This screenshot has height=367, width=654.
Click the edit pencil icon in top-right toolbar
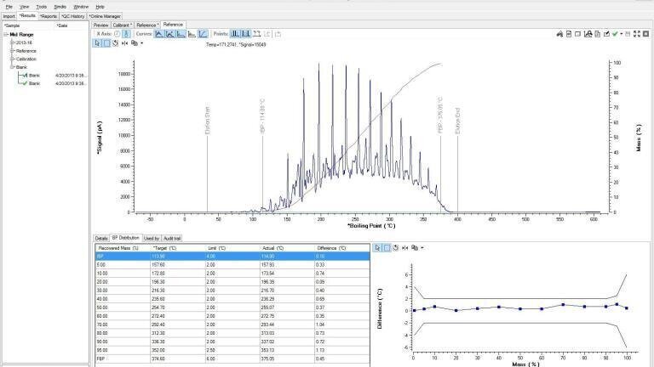(606, 34)
